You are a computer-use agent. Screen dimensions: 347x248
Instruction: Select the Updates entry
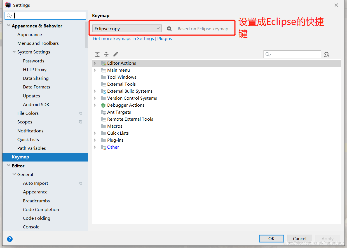(x=31, y=96)
